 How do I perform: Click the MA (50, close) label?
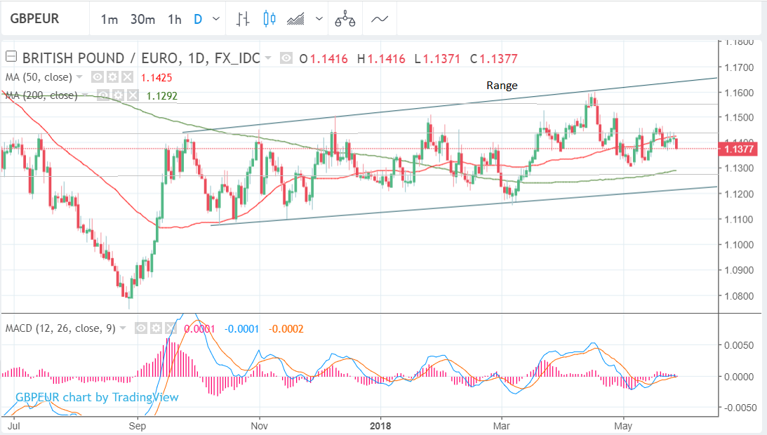click(x=39, y=77)
